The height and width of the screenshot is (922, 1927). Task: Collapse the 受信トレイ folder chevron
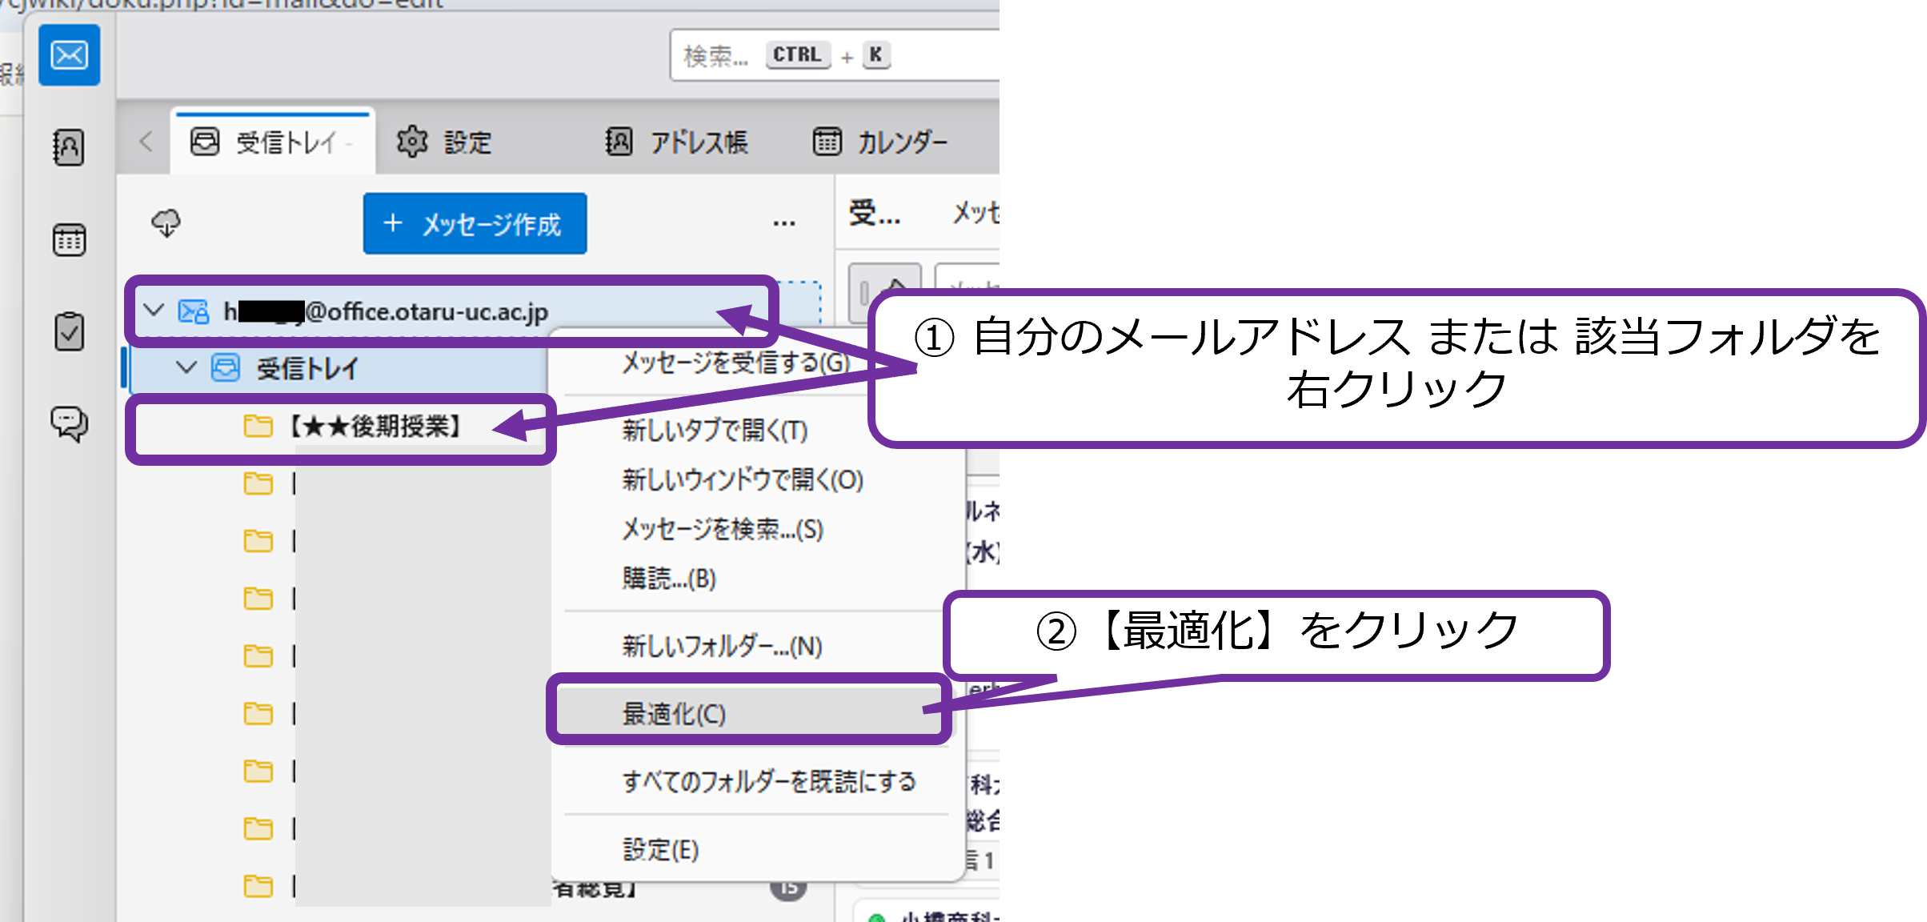point(186,368)
